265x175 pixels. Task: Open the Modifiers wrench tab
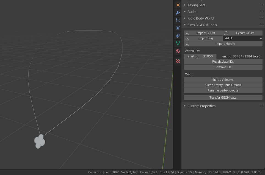tap(178, 13)
